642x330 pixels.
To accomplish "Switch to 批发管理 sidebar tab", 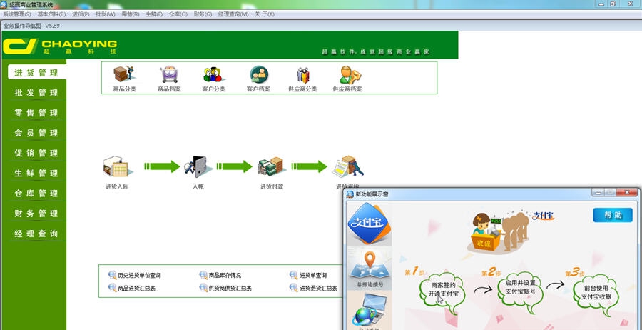I will point(36,93).
